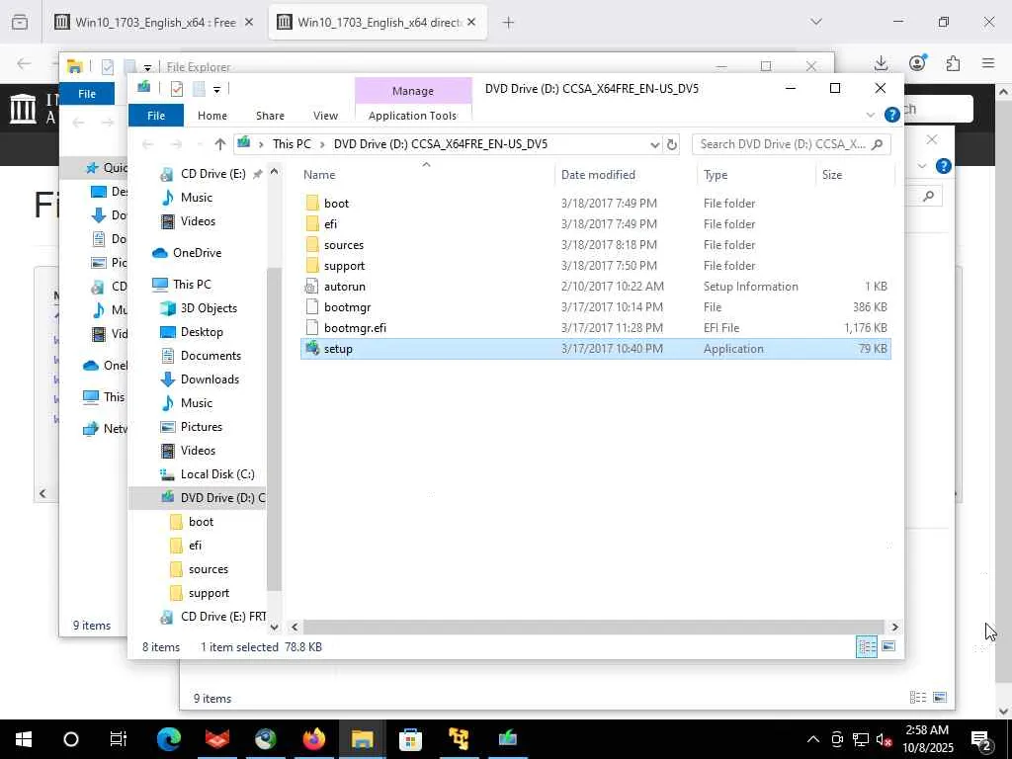
Task: Select the Application Tools tab
Action: (x=412, y=116)
